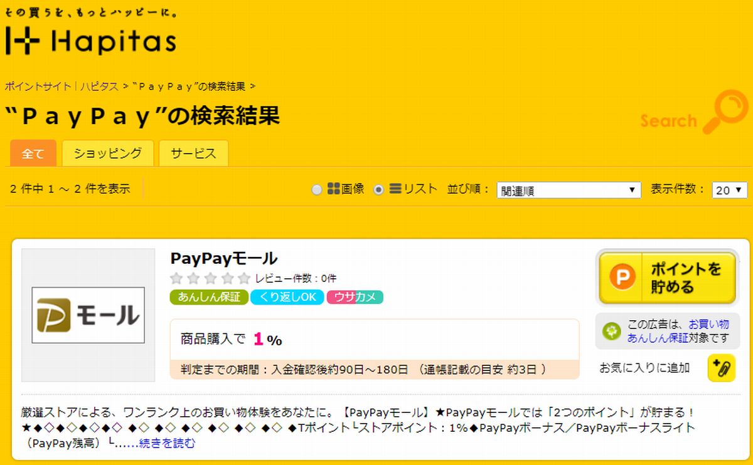Image resolution: width=753 pixels, height=465 pixels.
Task: Select the 画像 view radio button
Action: [x=317, y=189]
